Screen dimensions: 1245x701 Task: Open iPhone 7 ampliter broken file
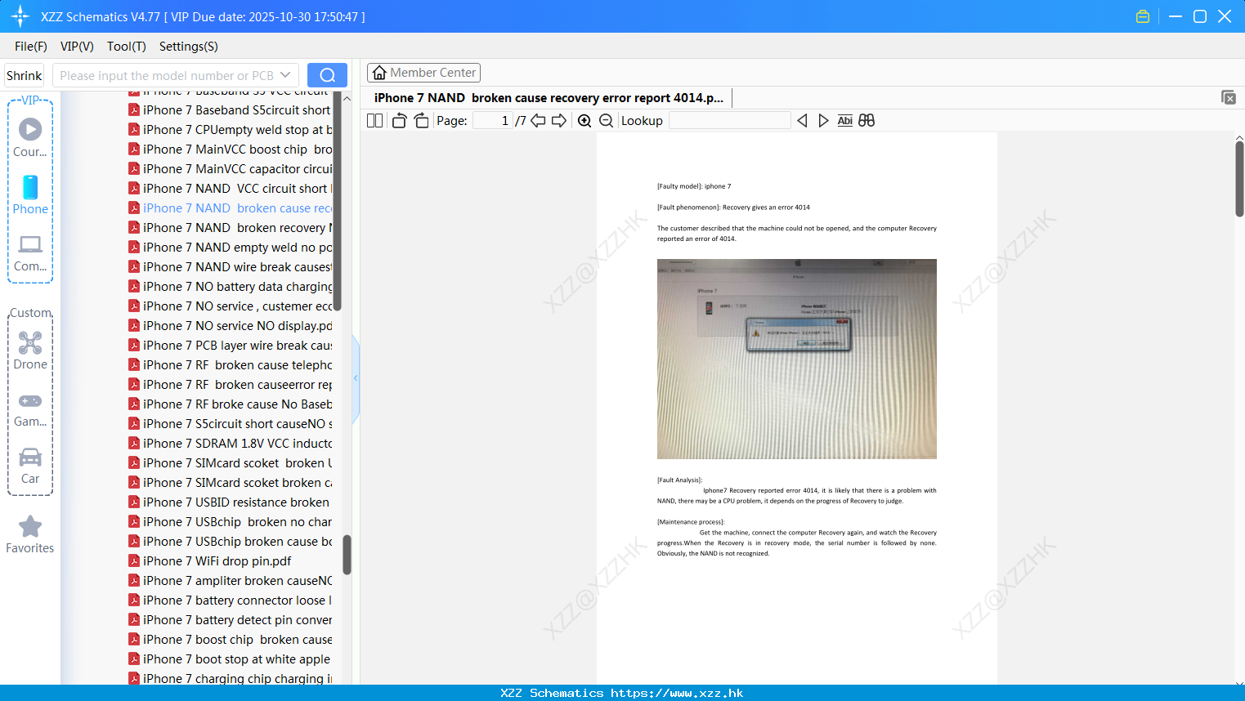coord(231,581)
